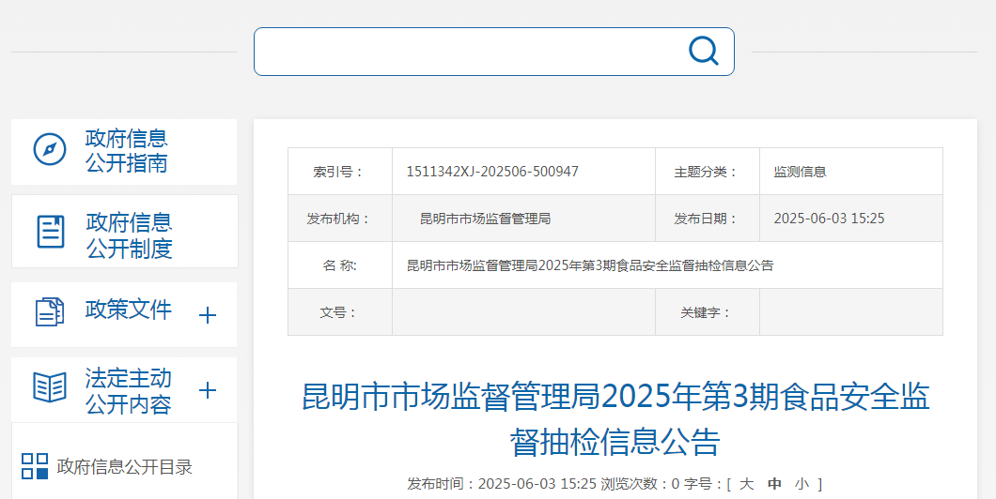Expand 政策文件 with its plus icon
Screen dimensions: 996x499
click(208, 315)
